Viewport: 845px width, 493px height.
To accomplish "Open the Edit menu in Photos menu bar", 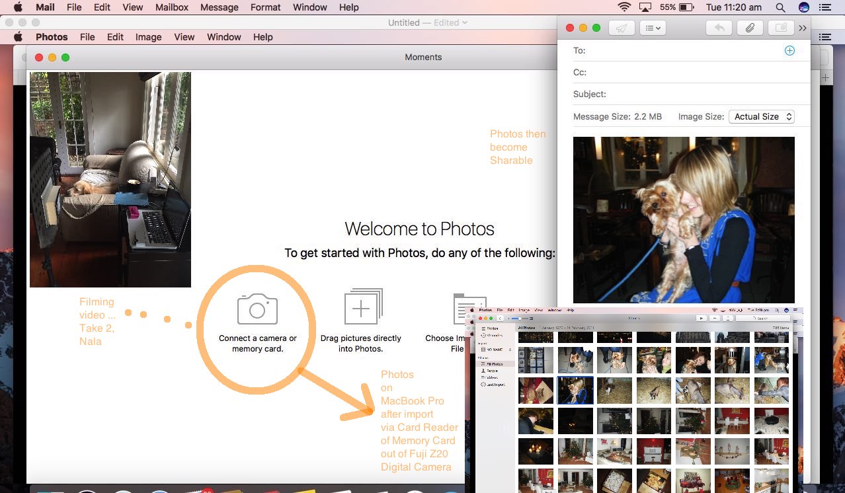I will (x=115, y=37).
